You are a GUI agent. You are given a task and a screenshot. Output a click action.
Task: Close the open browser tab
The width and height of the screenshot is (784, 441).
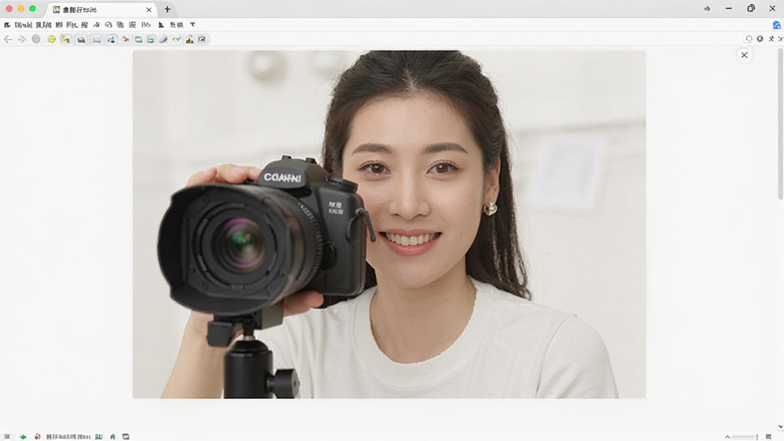tap(149, 9)
